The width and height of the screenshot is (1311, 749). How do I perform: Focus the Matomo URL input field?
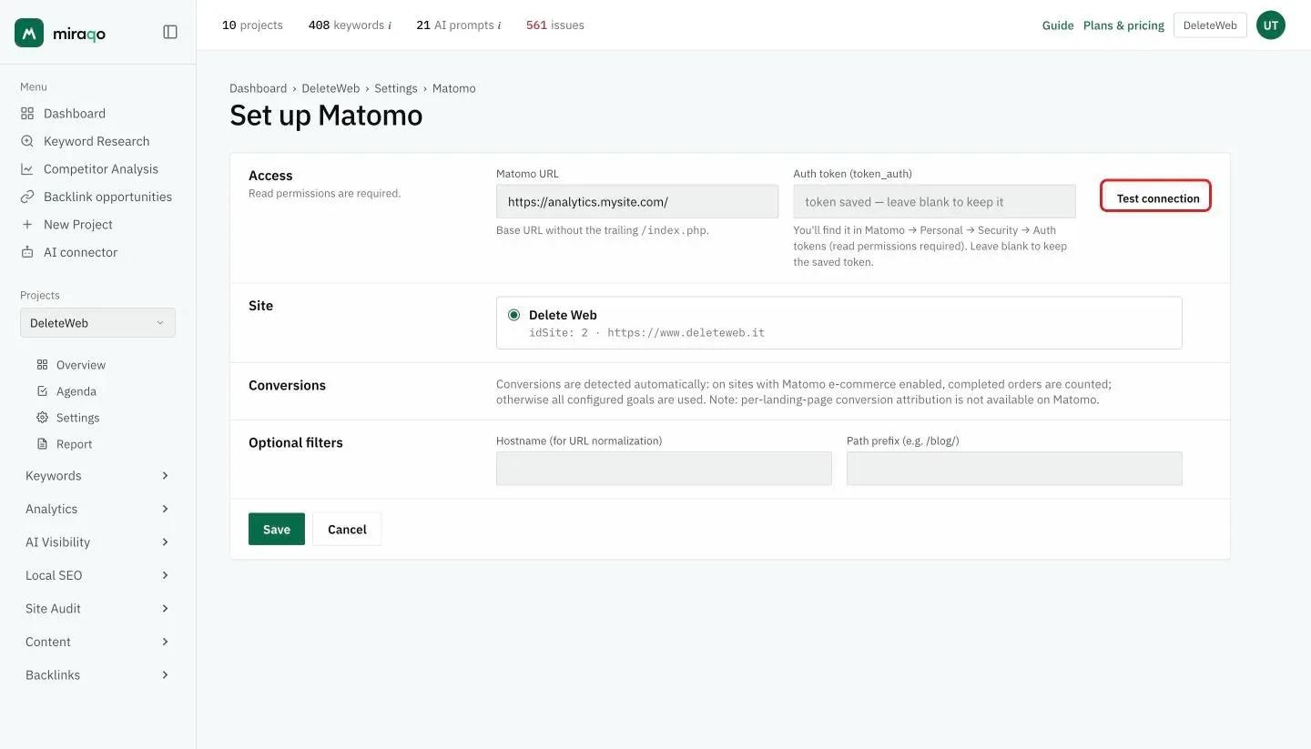(x=637, y=201)
